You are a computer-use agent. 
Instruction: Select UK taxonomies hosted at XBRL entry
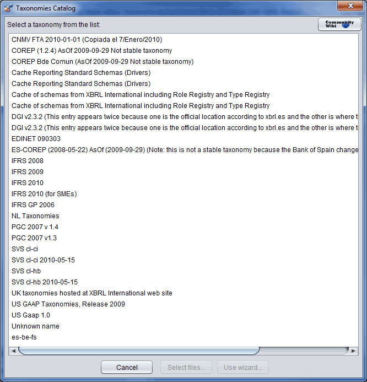click(183, 293)
